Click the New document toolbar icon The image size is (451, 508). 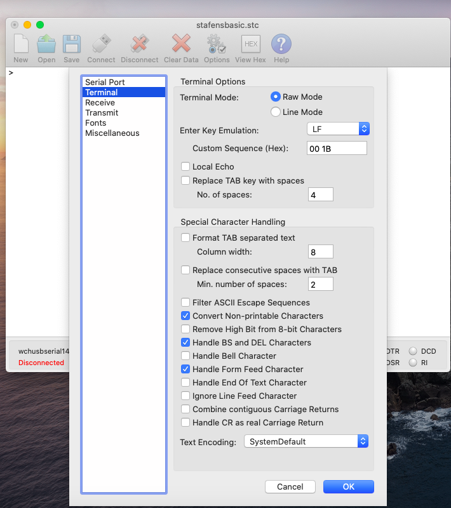click(21, 44)
